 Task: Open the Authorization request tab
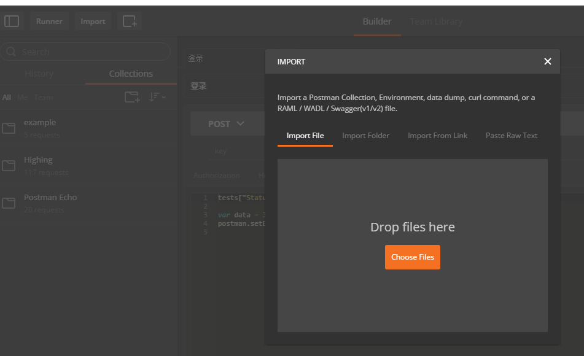(x=216, y=176)
